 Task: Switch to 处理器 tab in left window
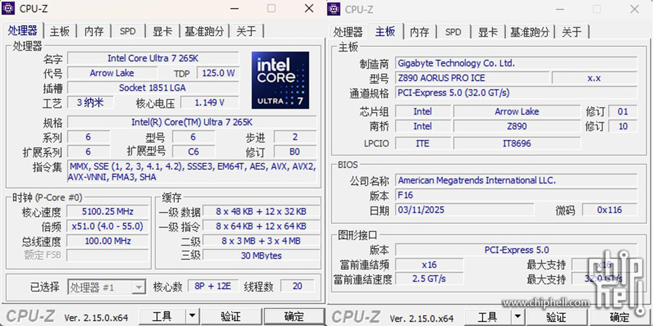point(23,31)
